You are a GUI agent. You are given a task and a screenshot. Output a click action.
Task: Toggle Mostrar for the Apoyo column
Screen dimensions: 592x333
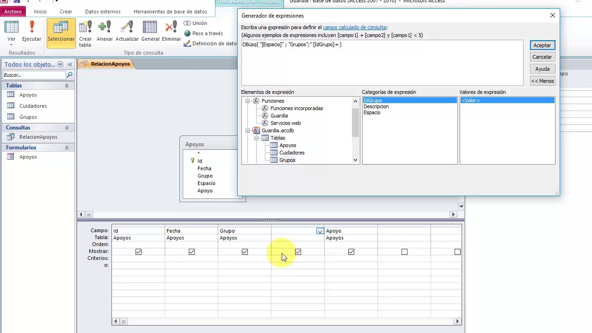tap(351, 252)
